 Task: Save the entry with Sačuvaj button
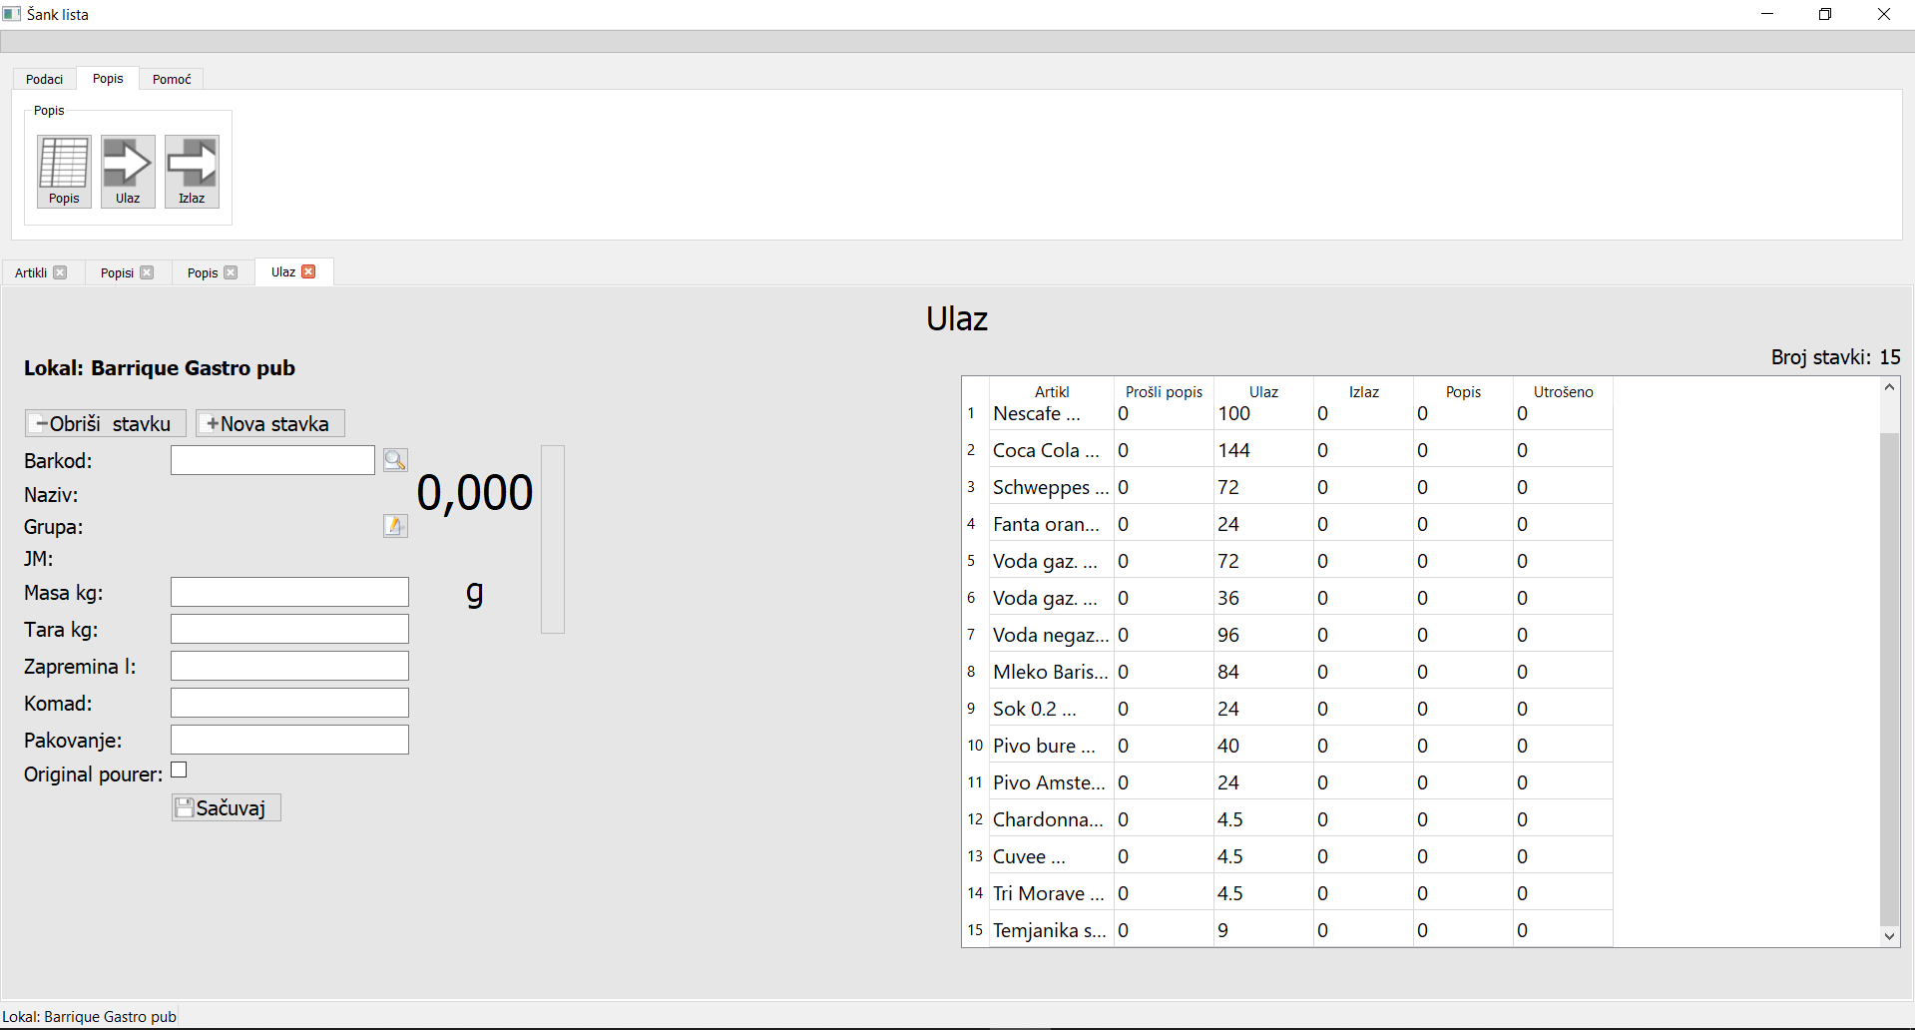227,807
